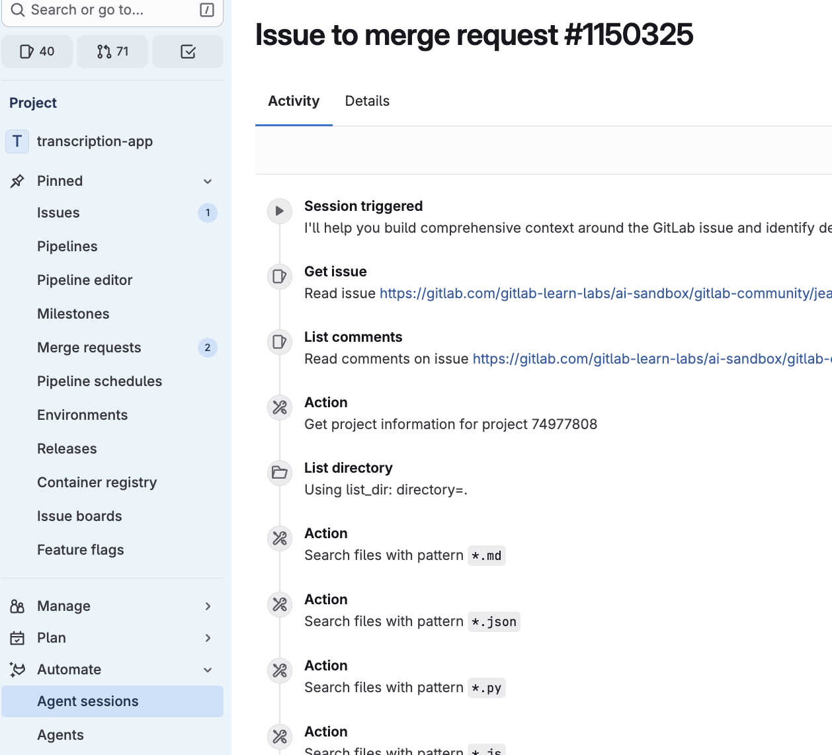Collapse the Pinned section chevron

coord(208,181)
